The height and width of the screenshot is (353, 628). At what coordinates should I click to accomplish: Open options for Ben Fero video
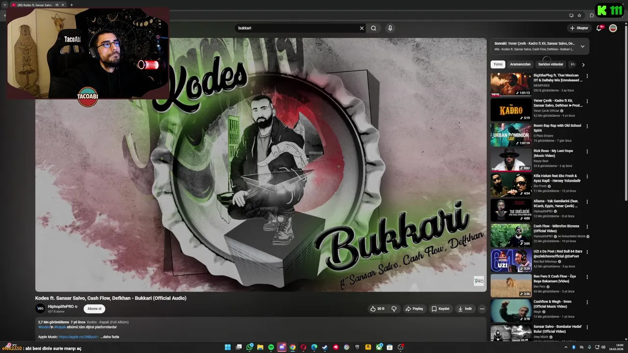coord(587,277)
